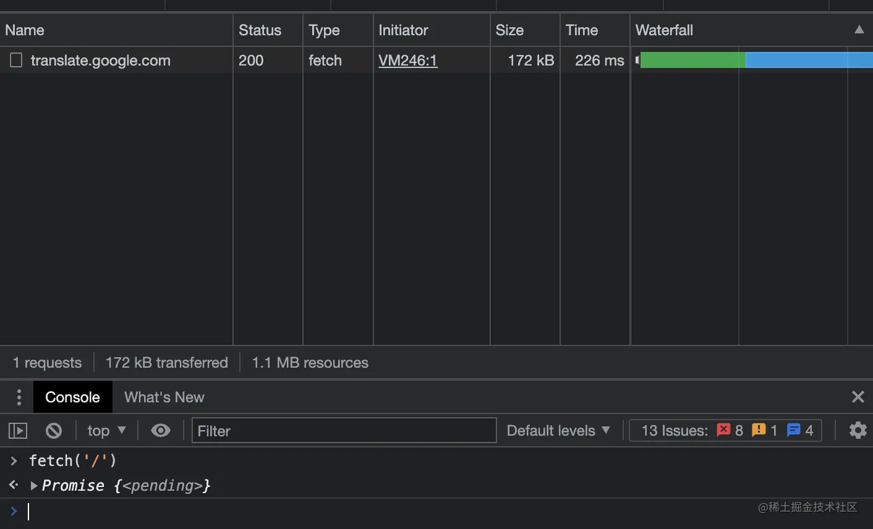Tick the translate.google.com row checkbox
873x529 pixels.
click(16, 60)
